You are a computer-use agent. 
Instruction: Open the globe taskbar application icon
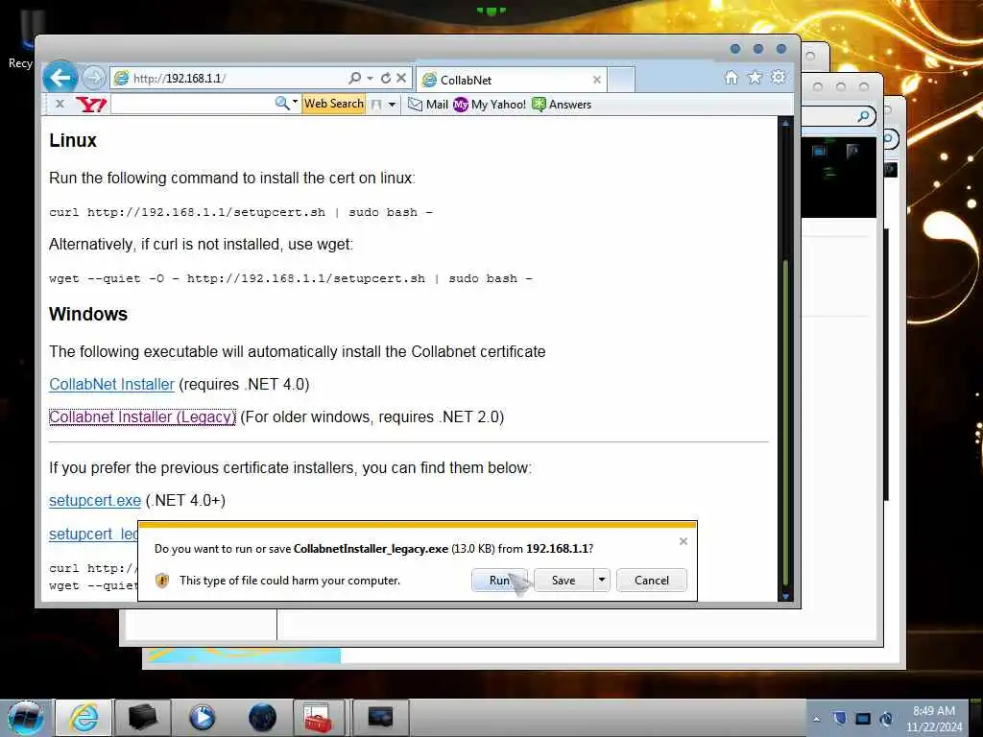[262, 717]
